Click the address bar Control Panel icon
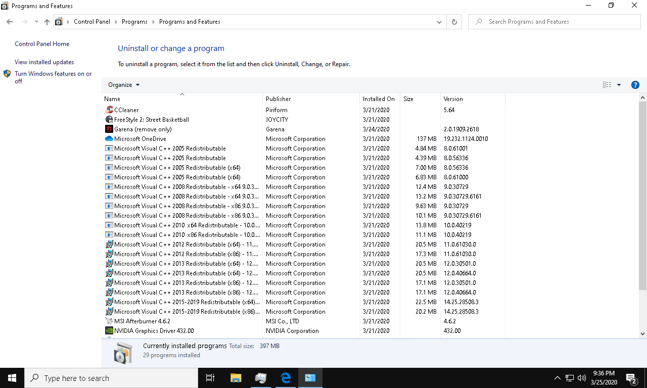This screenshot has width=647, height=388. click(x=59, y=22)
